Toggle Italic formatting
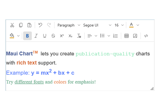The image size is (161, 111). 36,36
